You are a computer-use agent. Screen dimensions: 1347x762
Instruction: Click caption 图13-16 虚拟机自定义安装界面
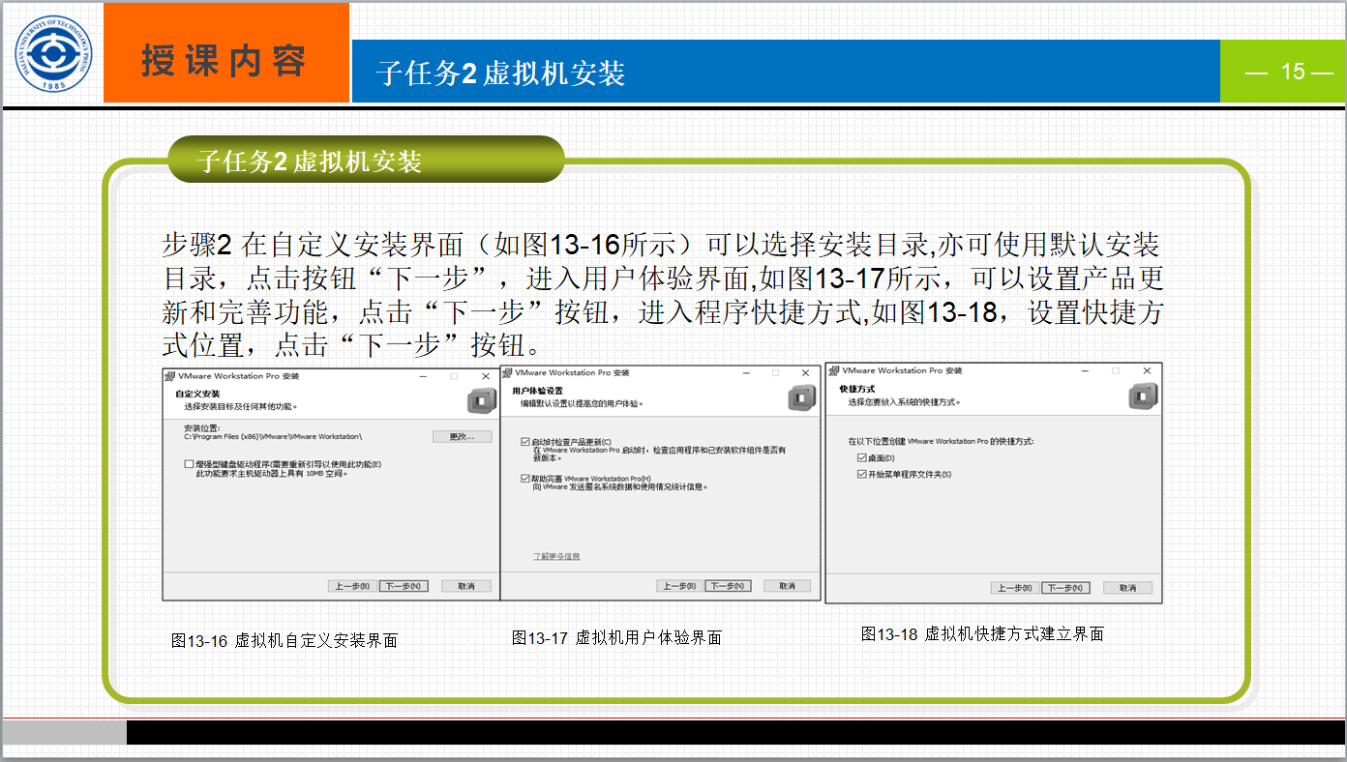pyautogui.click(x=284, y=640)
